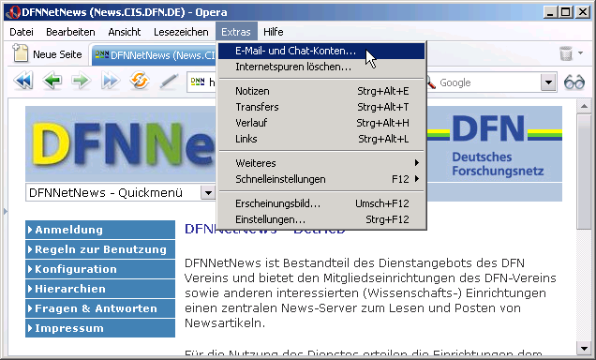Viewport: 596px width, 360px height.
Task: Select E-Mail- und Chat-Konten menu entry
Action: [321, 51]
